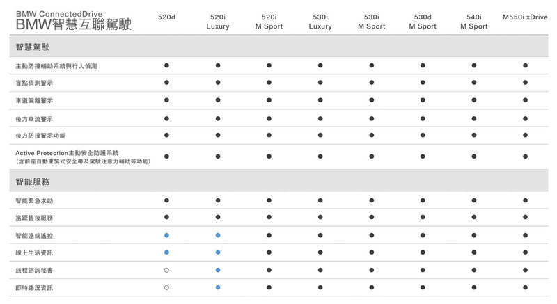Click the 後方防撞警示功能 row label
The width and height of the screenshot is (557, 304).
pyautogui.click(x=40, y=136)
